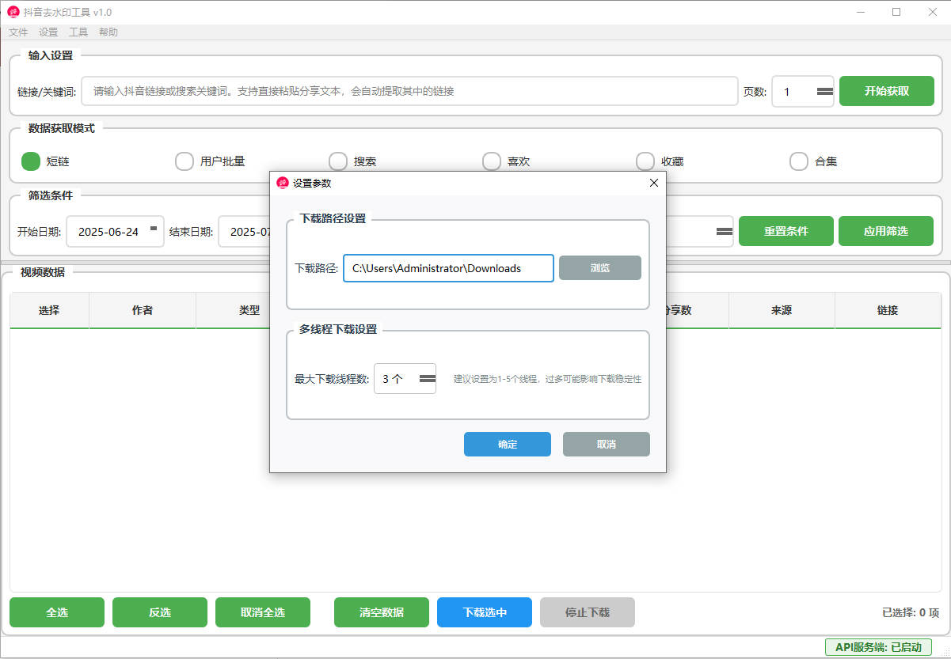
Task: Click the 停止下载 button
Action: tap(588, 612)
